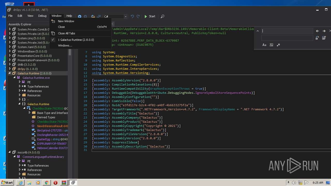Click the Close All Tabs menu icon
The height and width of the screenshot is (186, 331).
[53, 33]
